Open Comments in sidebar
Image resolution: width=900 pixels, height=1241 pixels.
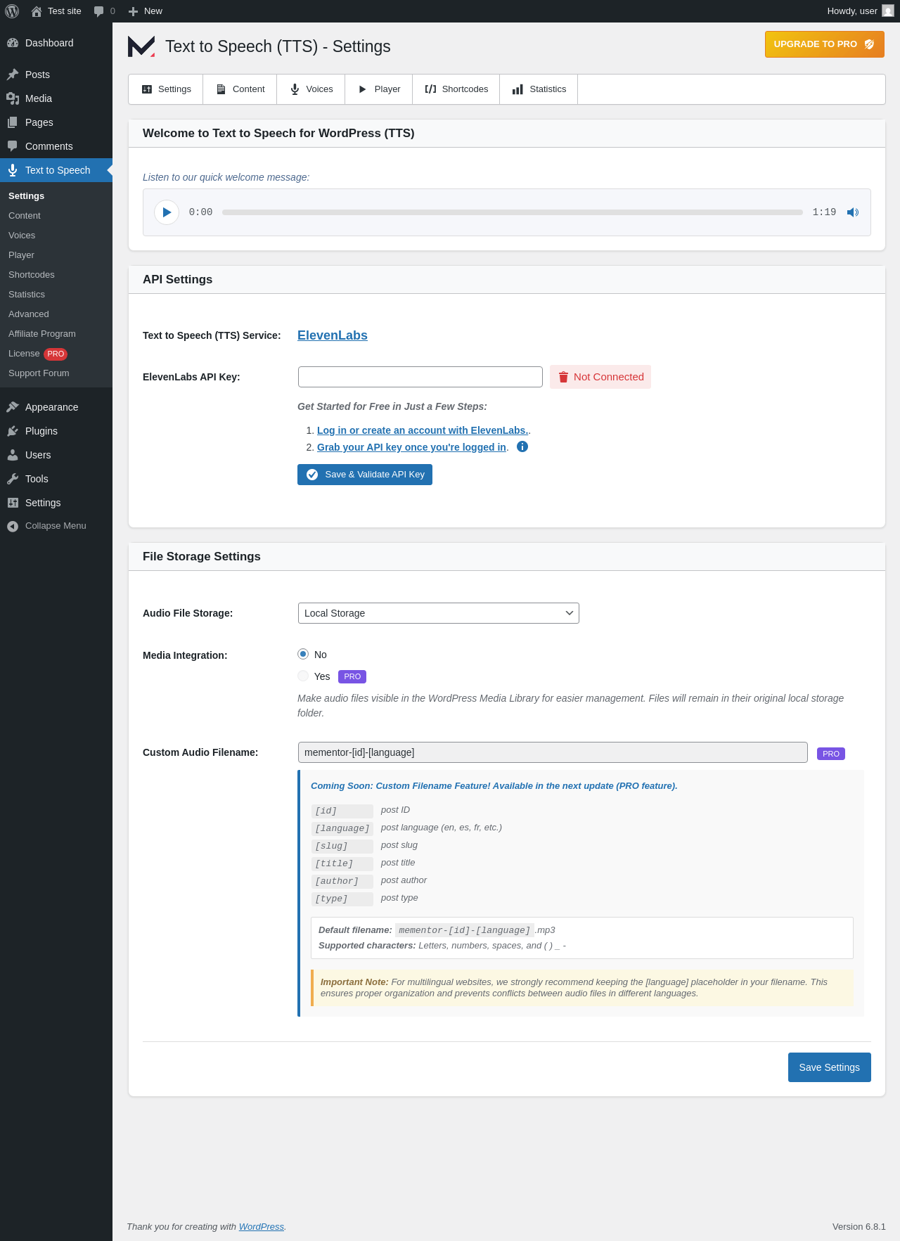point(56,146)
